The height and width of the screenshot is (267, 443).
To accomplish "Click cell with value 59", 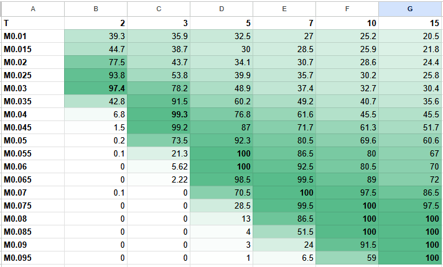I will click(x=347, y=258).
